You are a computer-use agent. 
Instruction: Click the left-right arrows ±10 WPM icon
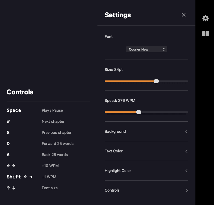click(x=11, y=166)
